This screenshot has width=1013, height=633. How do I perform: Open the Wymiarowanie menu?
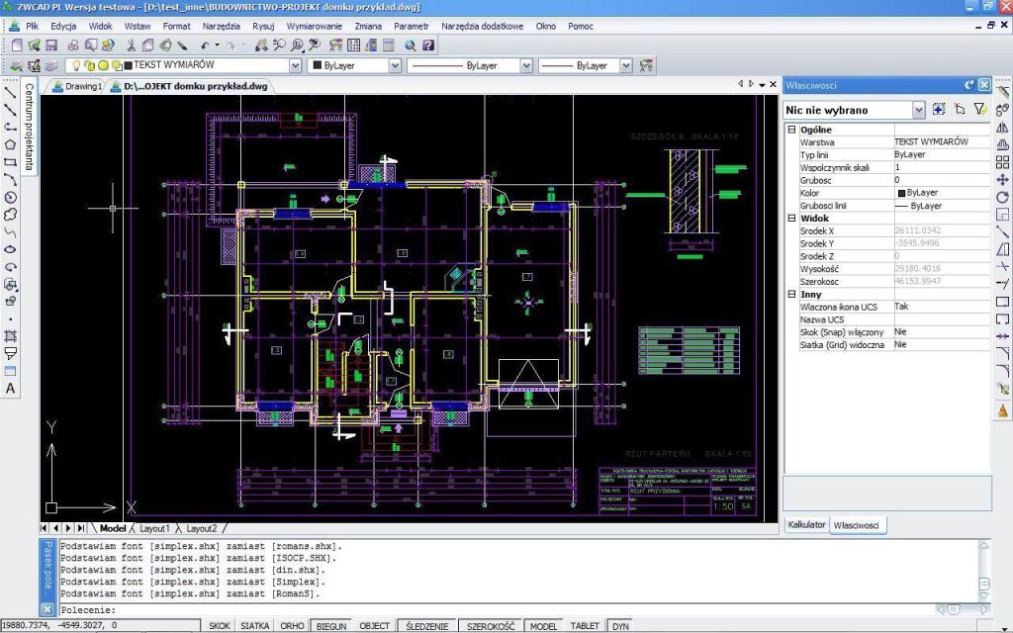click(x=314, y=27)
